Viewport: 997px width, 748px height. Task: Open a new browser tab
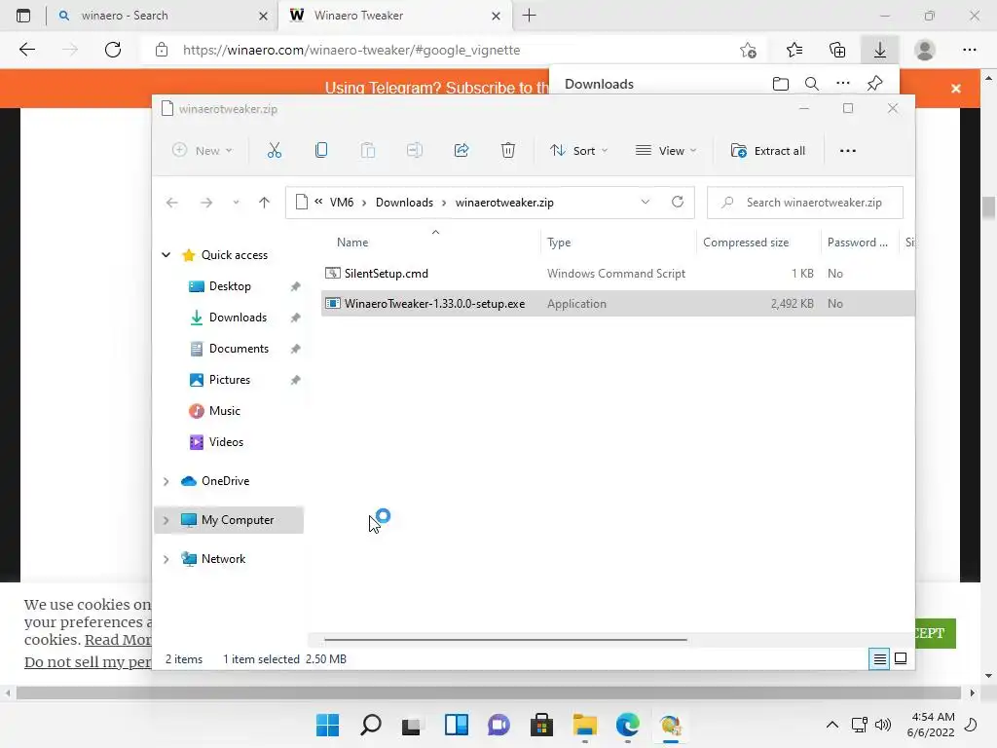pyautogui.click(x=529, y=16)
